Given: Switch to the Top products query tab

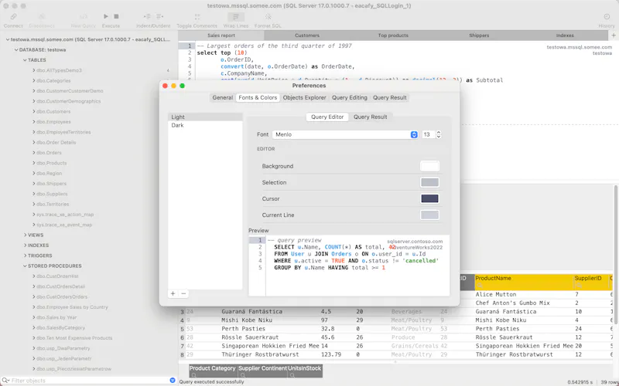Looking at the screenshot, I should [393, 36].
